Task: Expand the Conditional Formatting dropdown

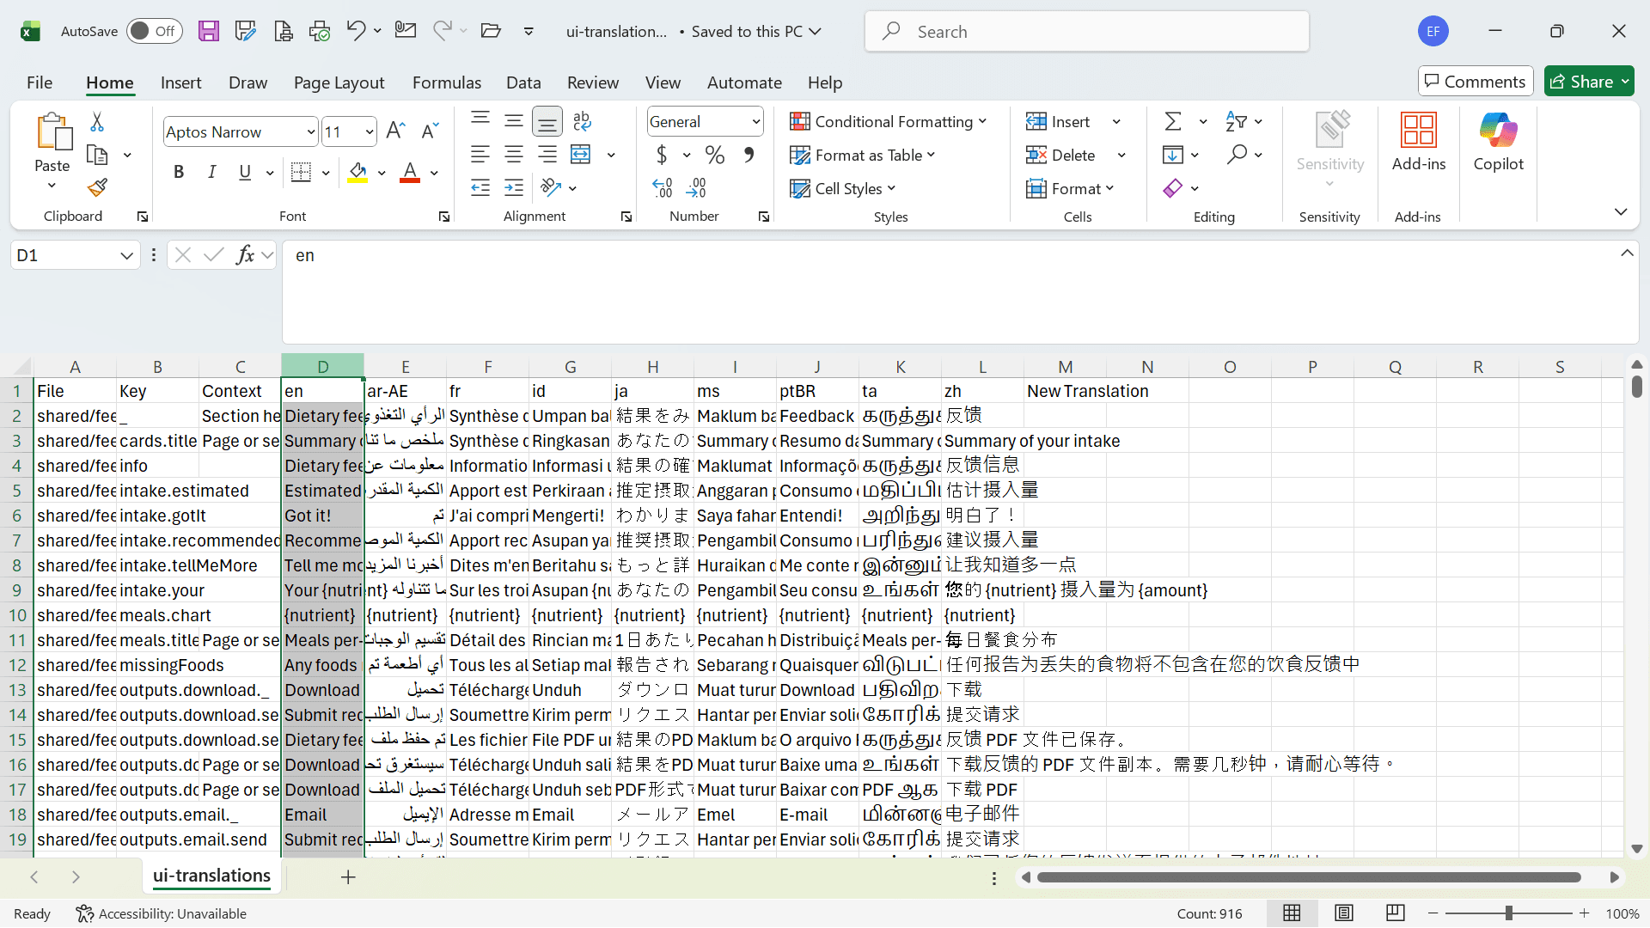Action: [888, 122]
